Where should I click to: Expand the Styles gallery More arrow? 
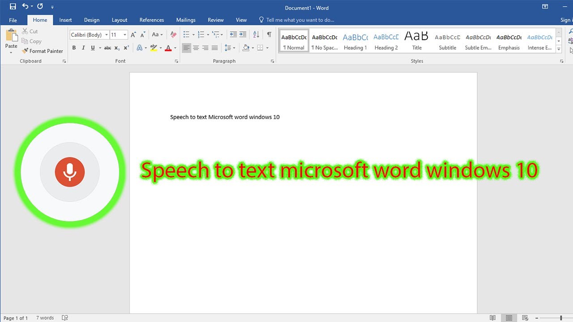[x=559, y=49]
